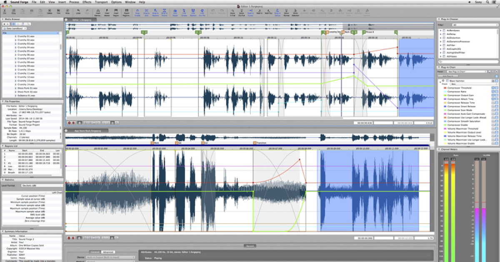Image resolution: width=500 pixels, height=262 pixels.
Task: Expand the AUBandpass plug-in tree item
Action: pyautogui.click(x=440, y=30)
